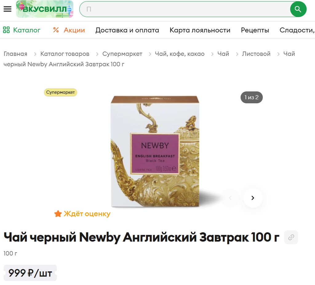Open Каталог товаров breadcrumb link

(x=65, y=54)
